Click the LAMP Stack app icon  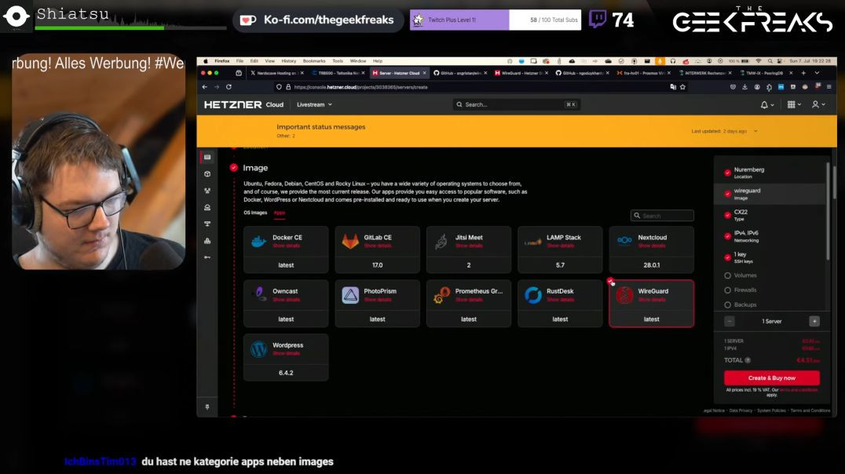point(533,242)
